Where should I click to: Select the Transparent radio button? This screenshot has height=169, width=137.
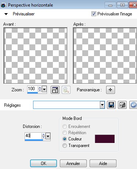(65, 146)
